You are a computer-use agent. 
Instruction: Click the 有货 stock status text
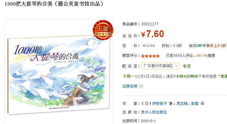187,66
